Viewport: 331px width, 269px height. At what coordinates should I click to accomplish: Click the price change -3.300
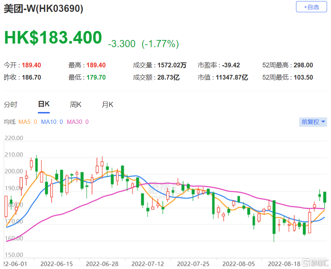tap(122, 44)
